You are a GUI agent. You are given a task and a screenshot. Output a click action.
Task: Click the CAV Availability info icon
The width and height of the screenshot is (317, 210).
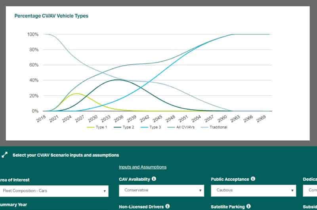[x=154, y=179]
